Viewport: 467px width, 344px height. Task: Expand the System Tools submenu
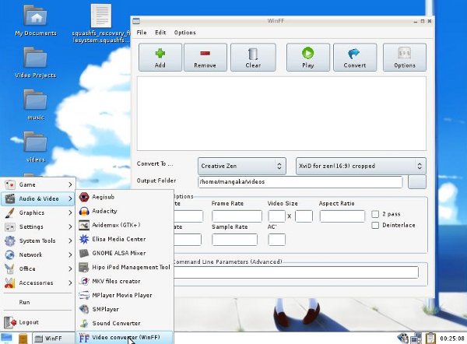[38, 240]
